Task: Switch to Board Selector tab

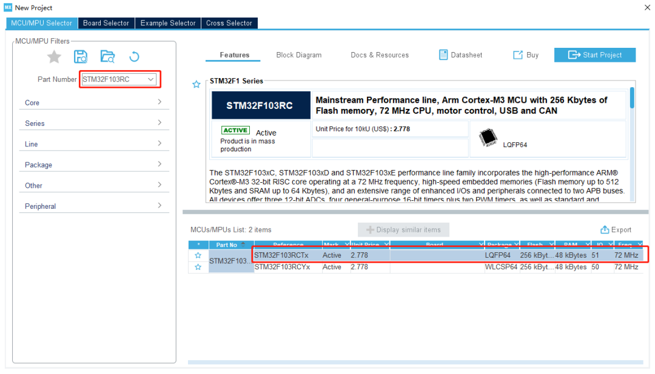Action: point(106,23)
